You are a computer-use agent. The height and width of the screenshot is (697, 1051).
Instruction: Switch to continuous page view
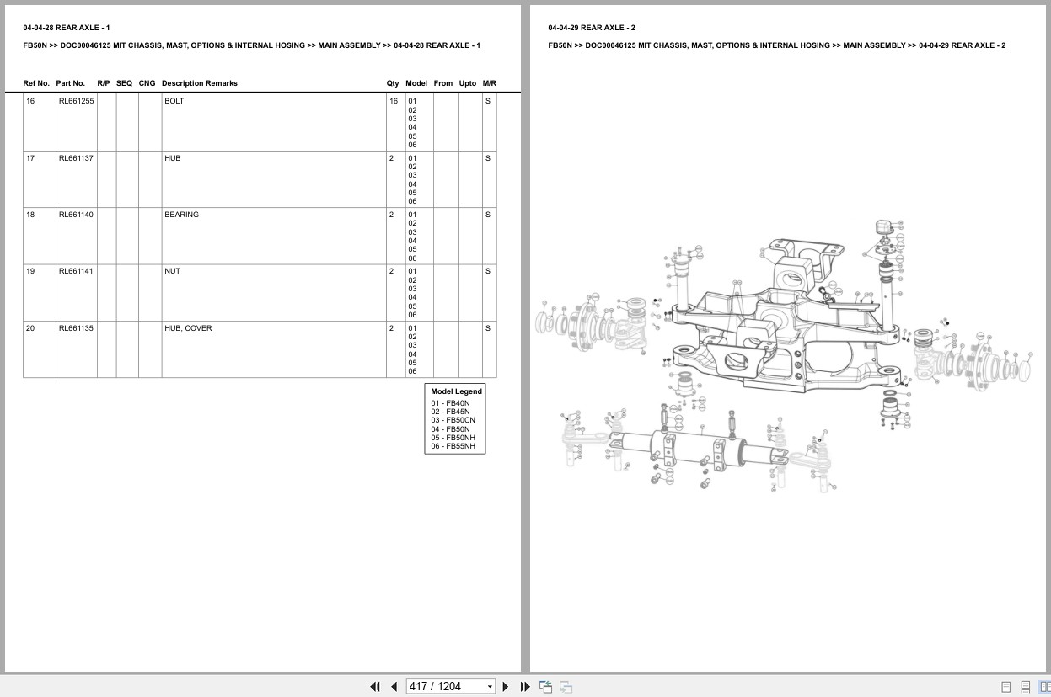coord(1026,687)
